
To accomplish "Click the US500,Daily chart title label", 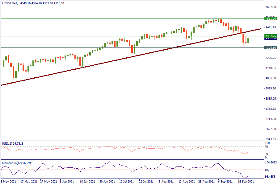I will point(9,3).
